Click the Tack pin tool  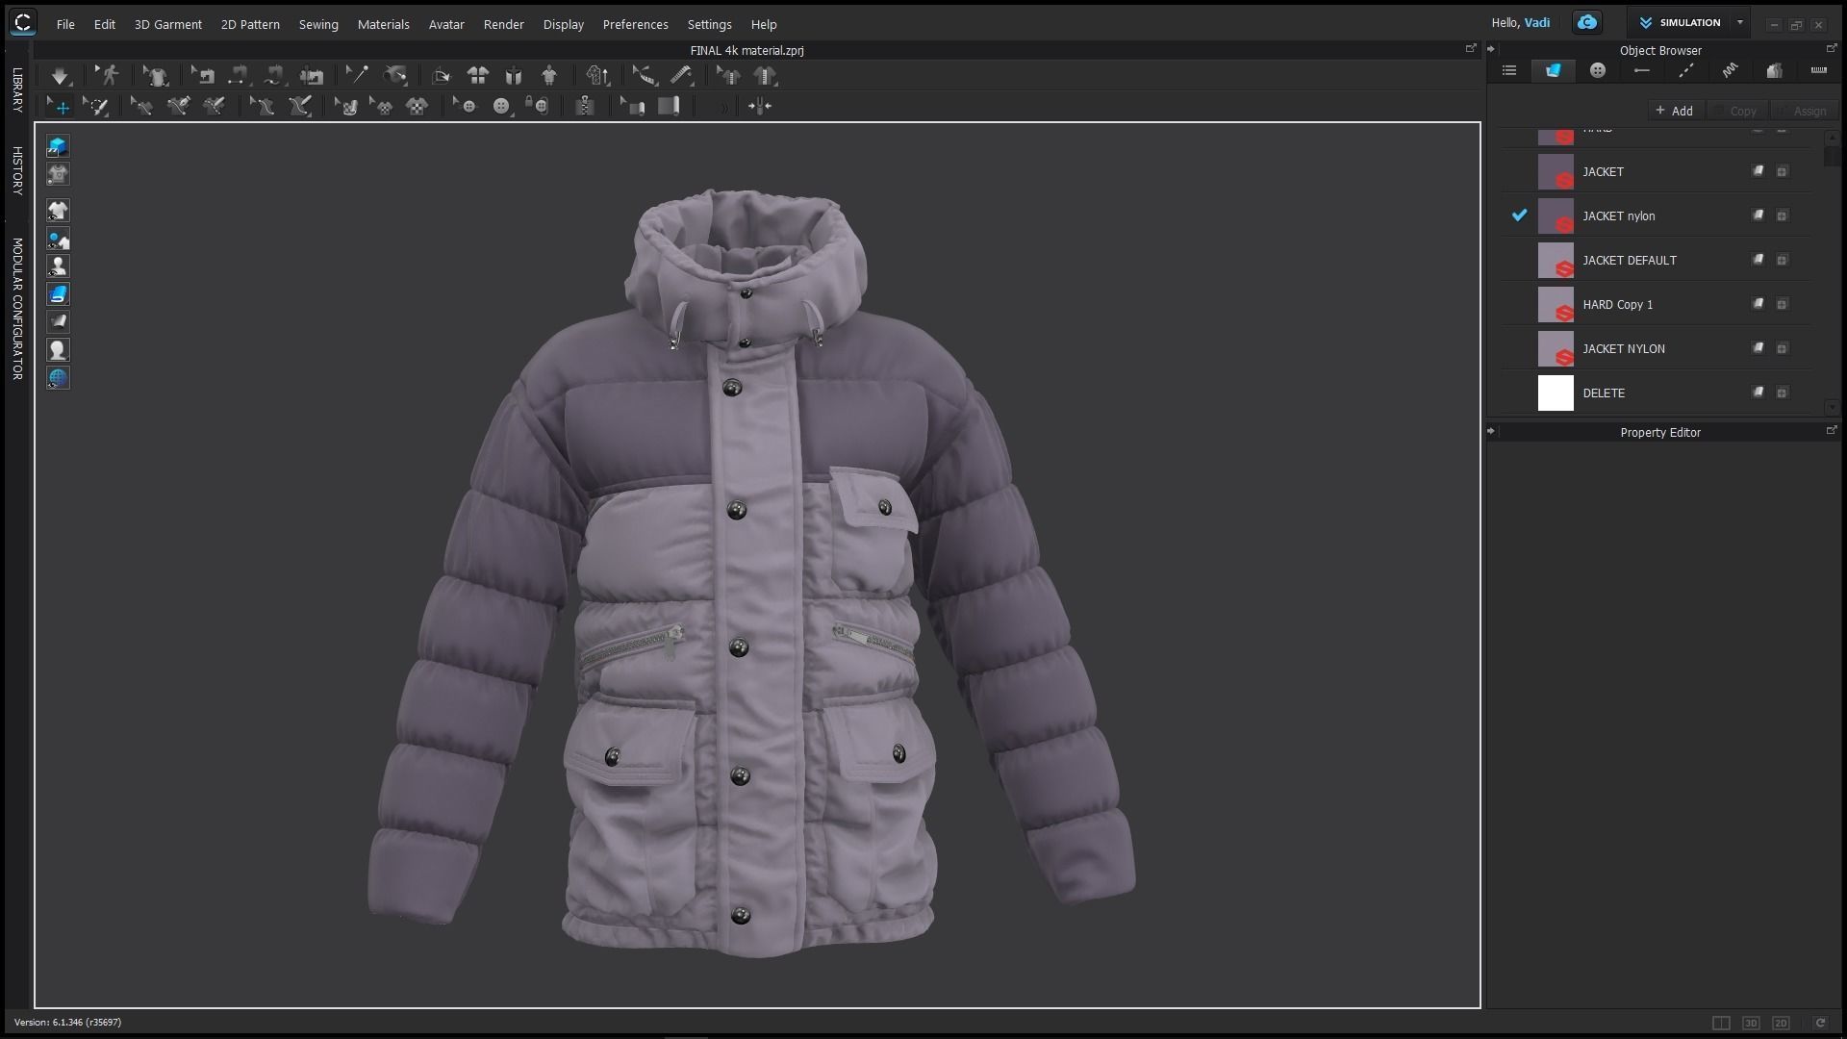coord(357,76)
